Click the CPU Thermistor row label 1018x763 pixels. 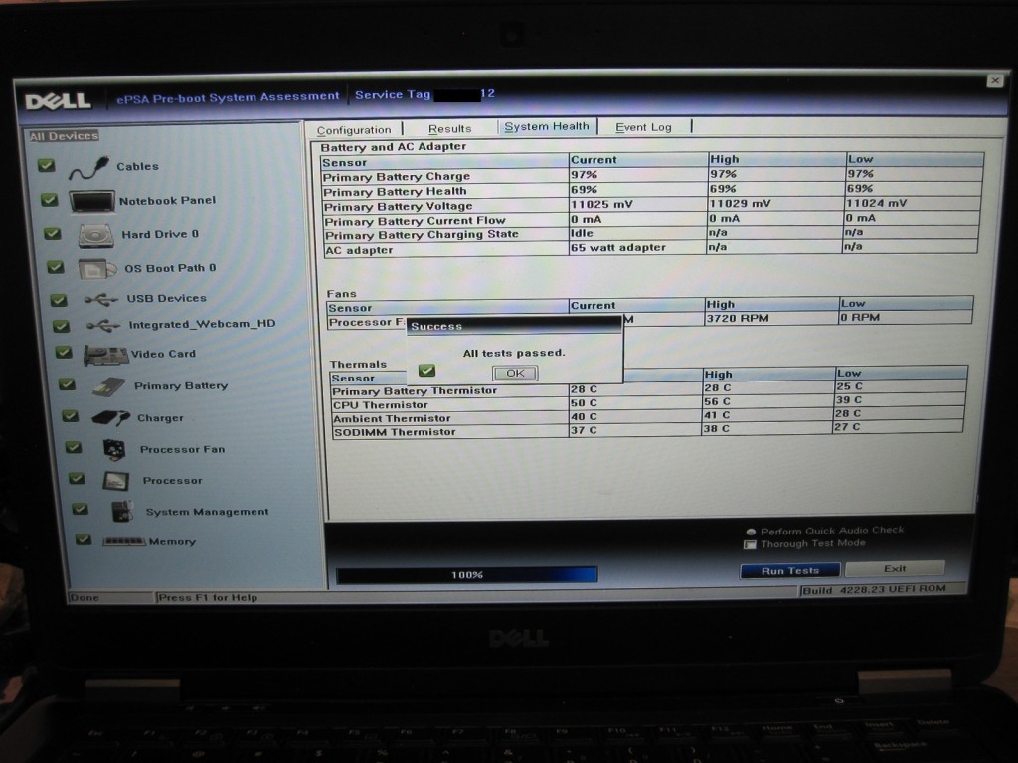pos(381,405)
